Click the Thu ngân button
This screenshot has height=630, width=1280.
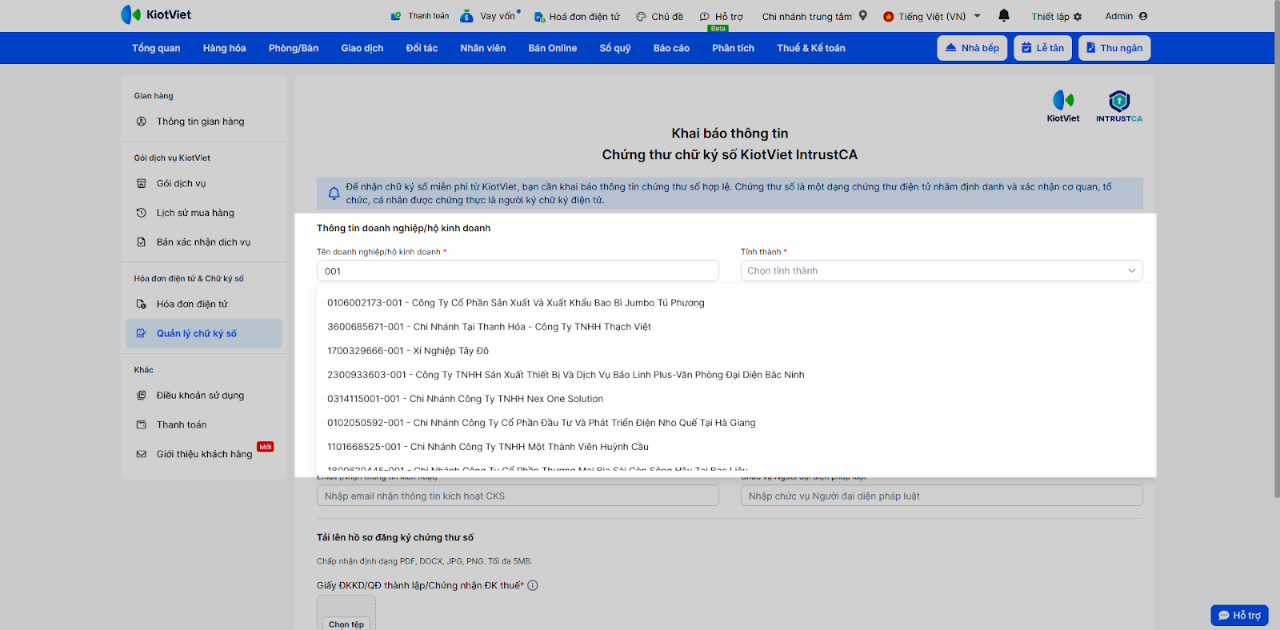click(x=1114, y=48)
